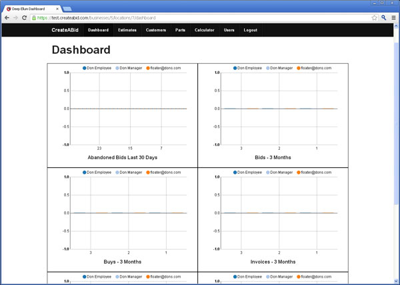400x285 pixels.
Task: Click the browser forward arrow
Action: [16, 18]
